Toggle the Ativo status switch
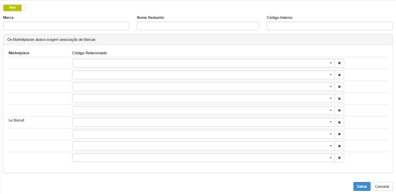This screenshot has width=396, height=194. point(14,8)
